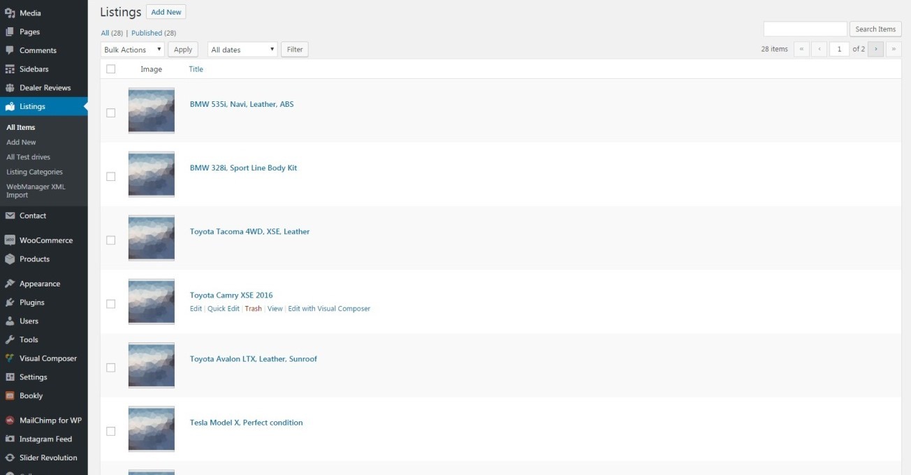Click the MailChimp for WP icon
Screen dimensions: 911x475
[x=10, y=421]
